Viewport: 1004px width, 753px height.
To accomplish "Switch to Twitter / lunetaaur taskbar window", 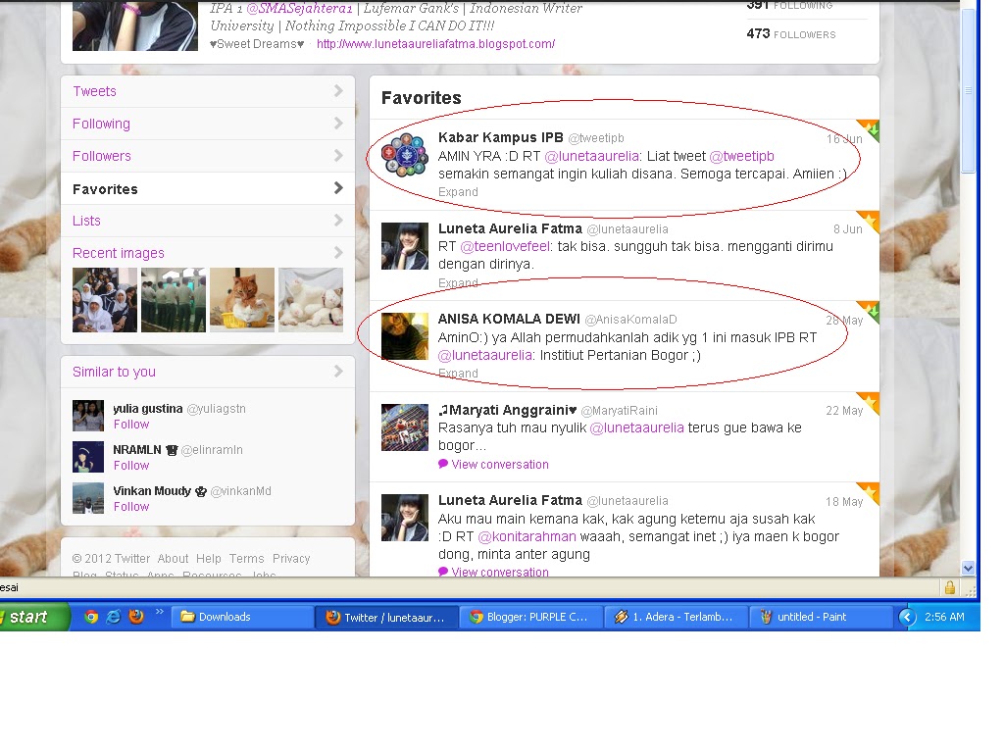I will click(x=388, y=617).
